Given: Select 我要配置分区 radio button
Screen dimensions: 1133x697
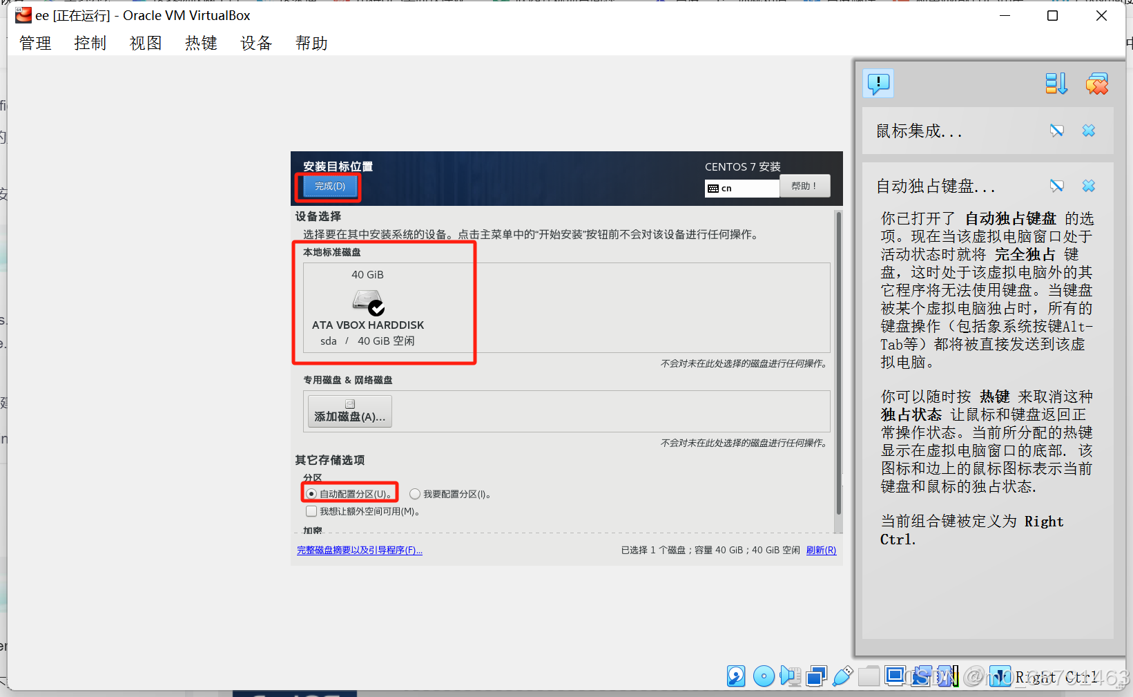Looking at the screenshot, I should (x=415, y=494).
